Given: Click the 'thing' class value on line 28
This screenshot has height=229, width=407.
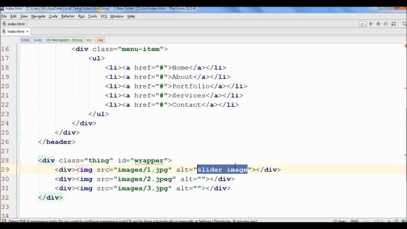Looking at the screenshot, I should [99, 161].
